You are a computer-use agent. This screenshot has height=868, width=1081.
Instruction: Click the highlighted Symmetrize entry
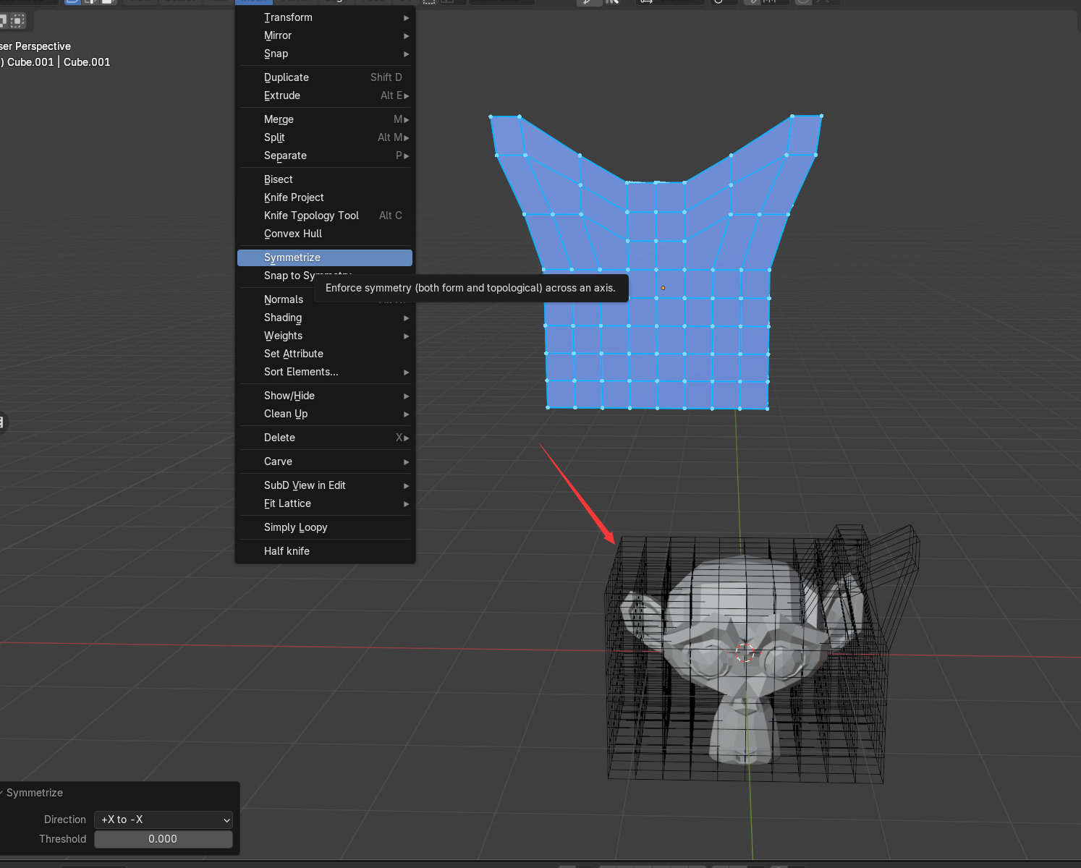click(x=325, y=258)
